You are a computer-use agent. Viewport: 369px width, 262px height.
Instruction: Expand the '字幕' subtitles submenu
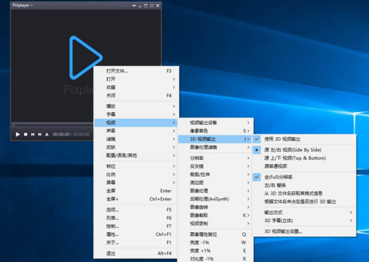[137, 115]
